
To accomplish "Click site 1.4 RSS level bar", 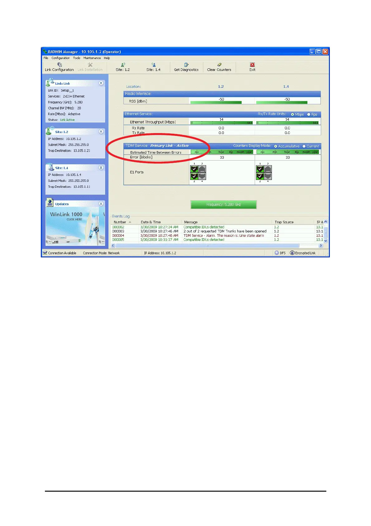I will point(282,102).
